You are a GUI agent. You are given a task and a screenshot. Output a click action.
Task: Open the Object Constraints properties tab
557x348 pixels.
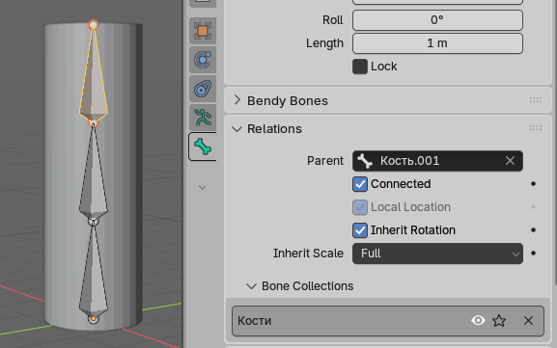click(x=203, y=89)
